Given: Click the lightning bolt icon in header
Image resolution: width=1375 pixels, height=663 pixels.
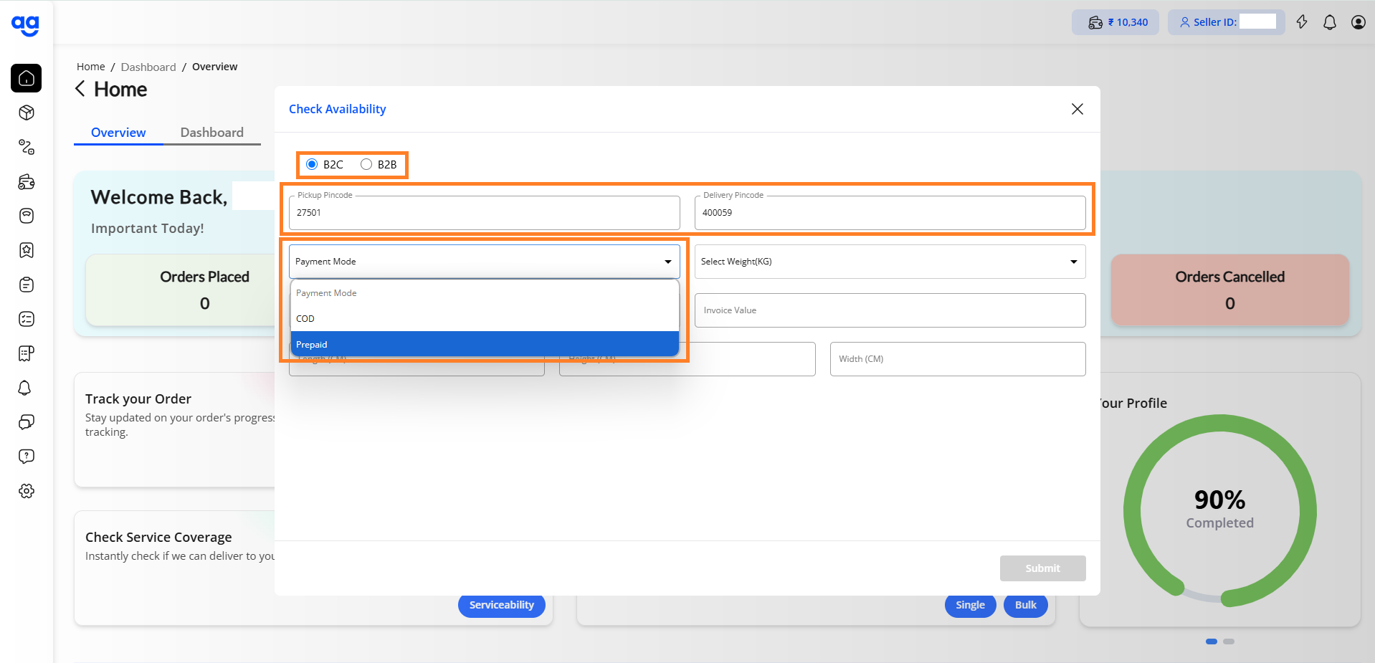Looking at the screenshot, I should (1302, 22).
